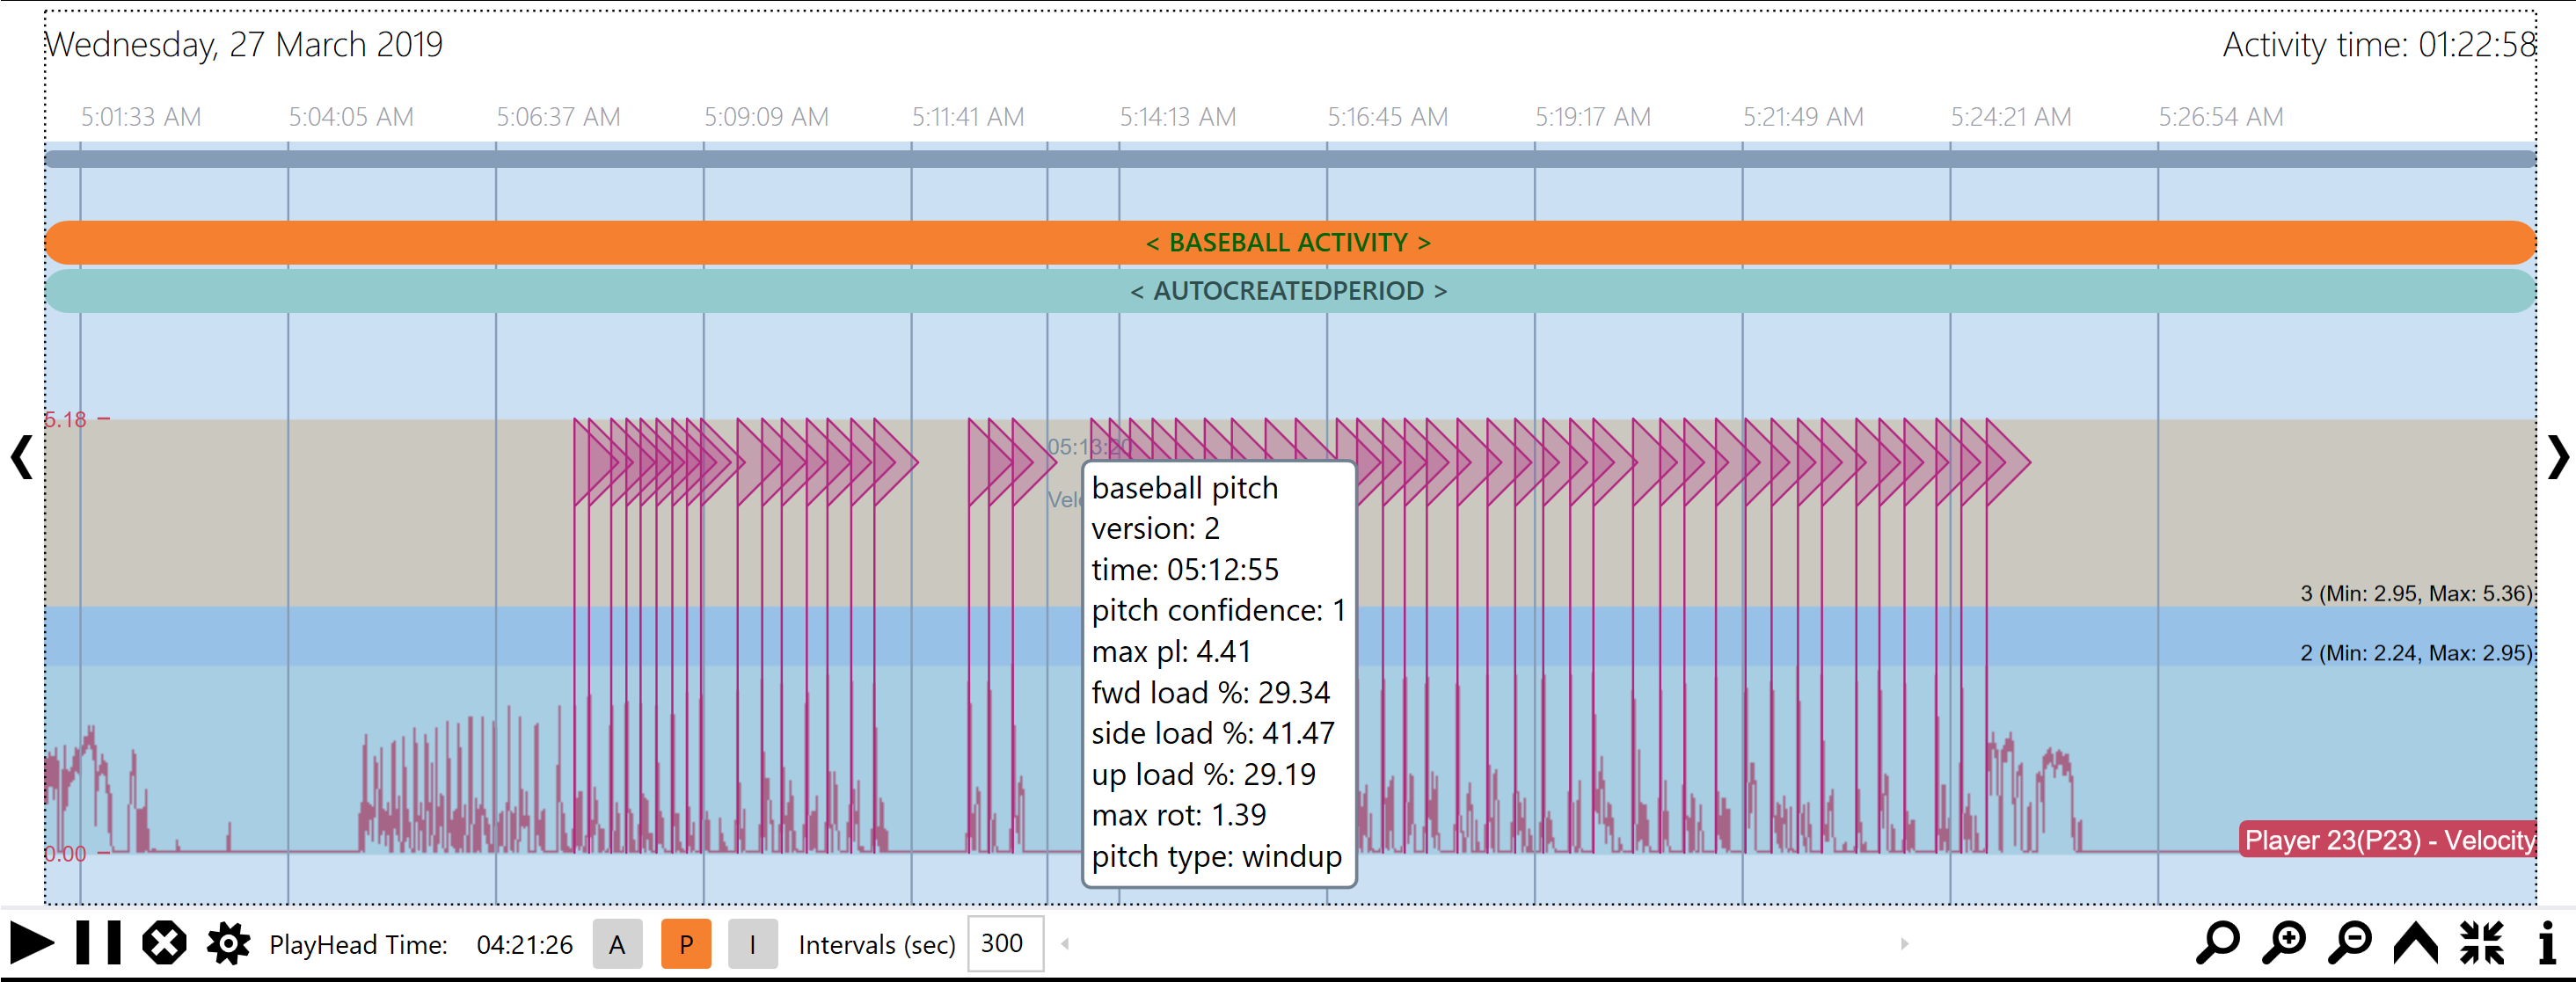Navigate left with the previous chevron

(x=21, y=458)
